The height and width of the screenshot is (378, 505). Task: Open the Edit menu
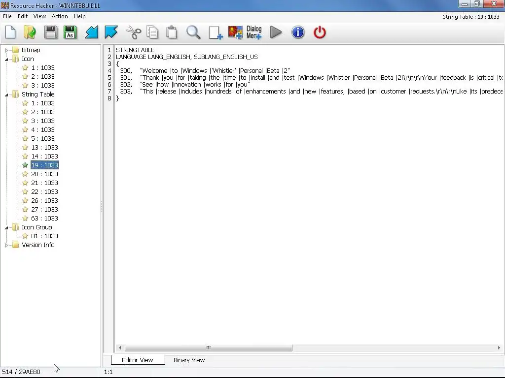click(23, 16)
